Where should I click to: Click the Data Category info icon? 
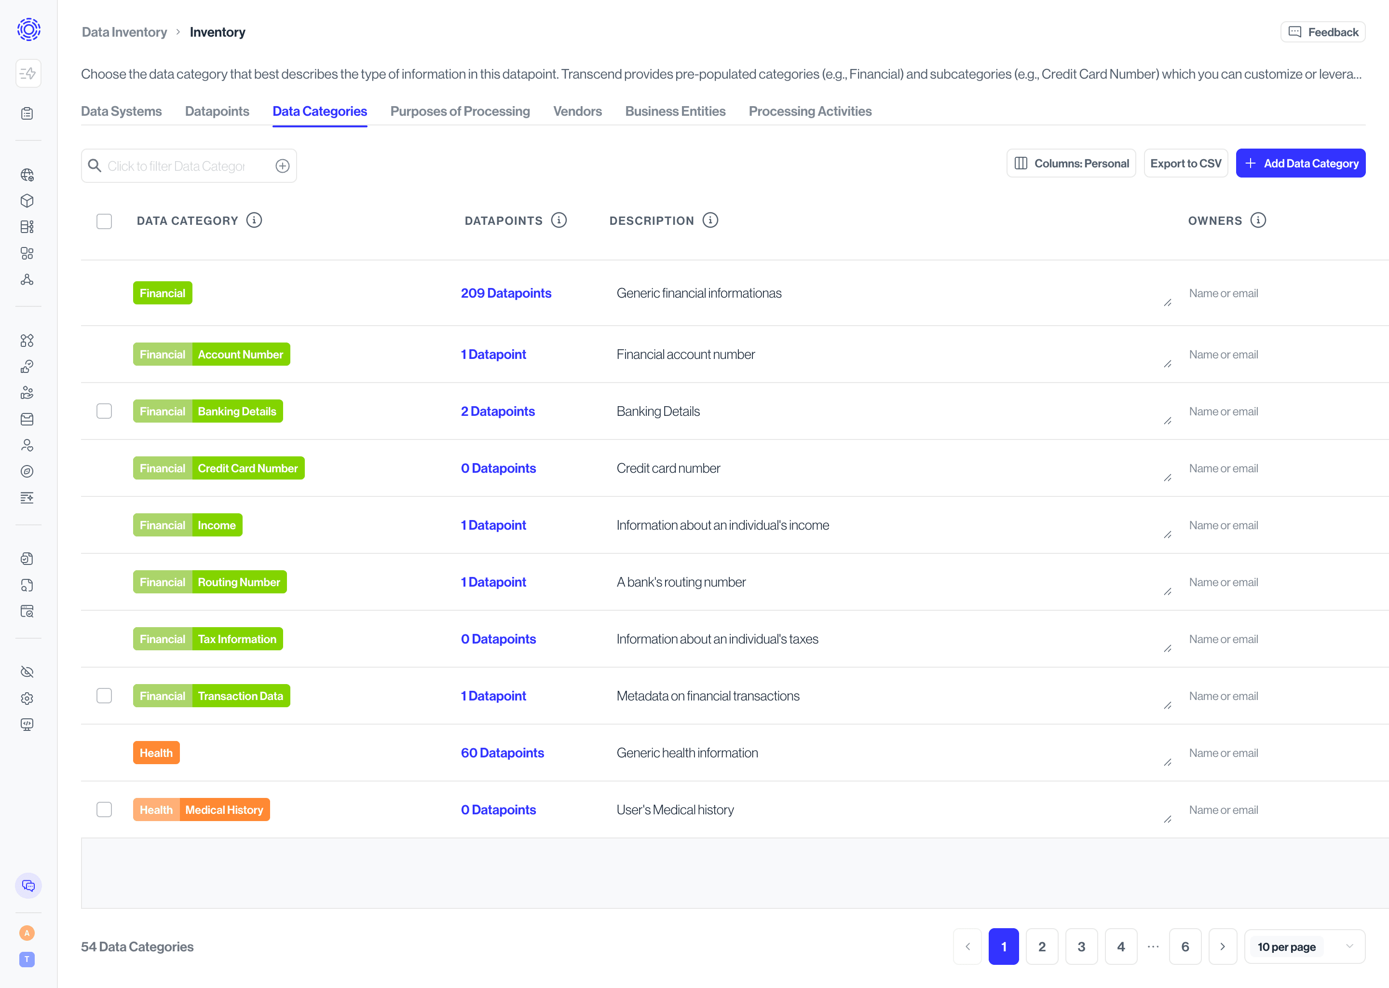click(254, 220)
